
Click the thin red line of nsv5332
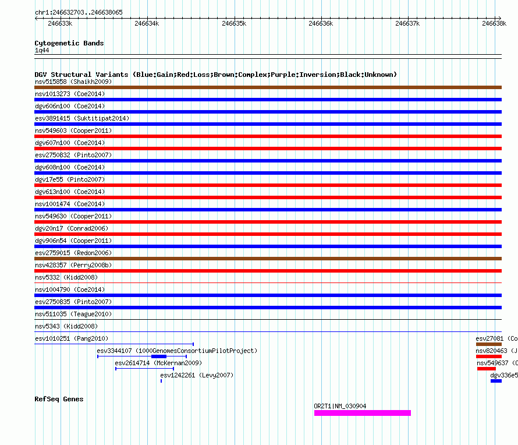[x=268, y=283]
